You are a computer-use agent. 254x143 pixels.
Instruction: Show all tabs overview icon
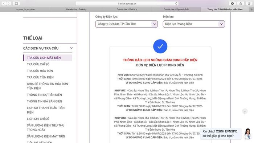[x=249, y=3]
